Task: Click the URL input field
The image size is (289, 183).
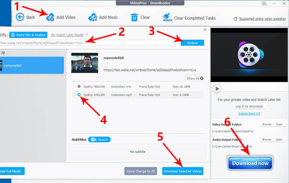Action: 87,43
